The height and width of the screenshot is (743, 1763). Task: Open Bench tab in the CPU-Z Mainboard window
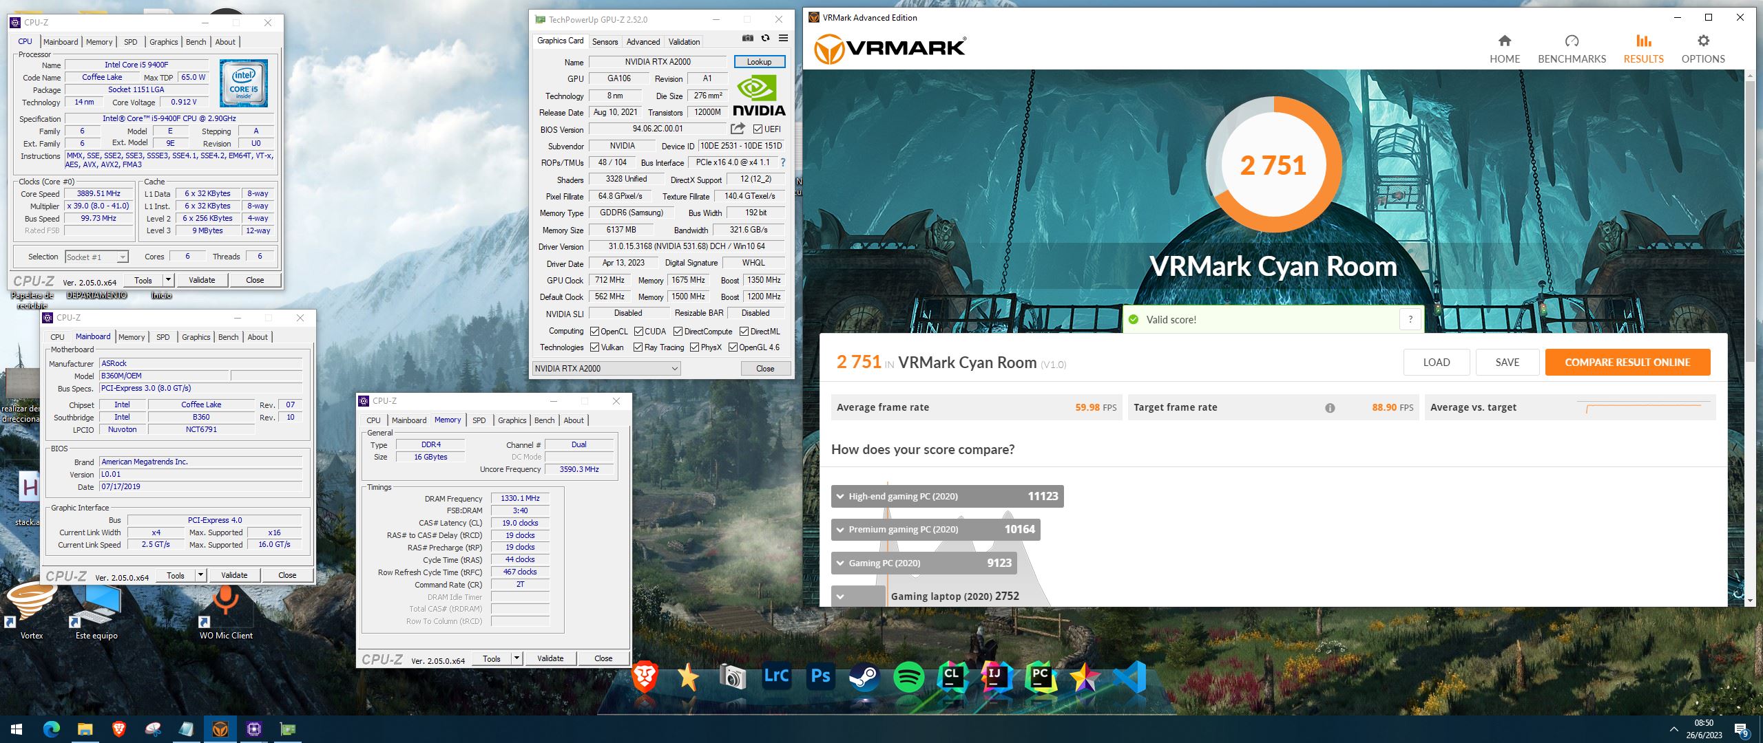(x=228, y=337)
